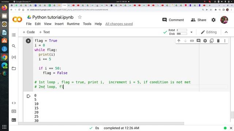Open the terminal icon in sidebar
This screenshot has height=131, width=234.
click(14, 120)
